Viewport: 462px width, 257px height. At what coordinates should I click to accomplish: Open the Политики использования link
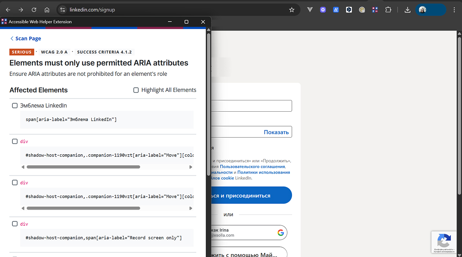[264, 172]
